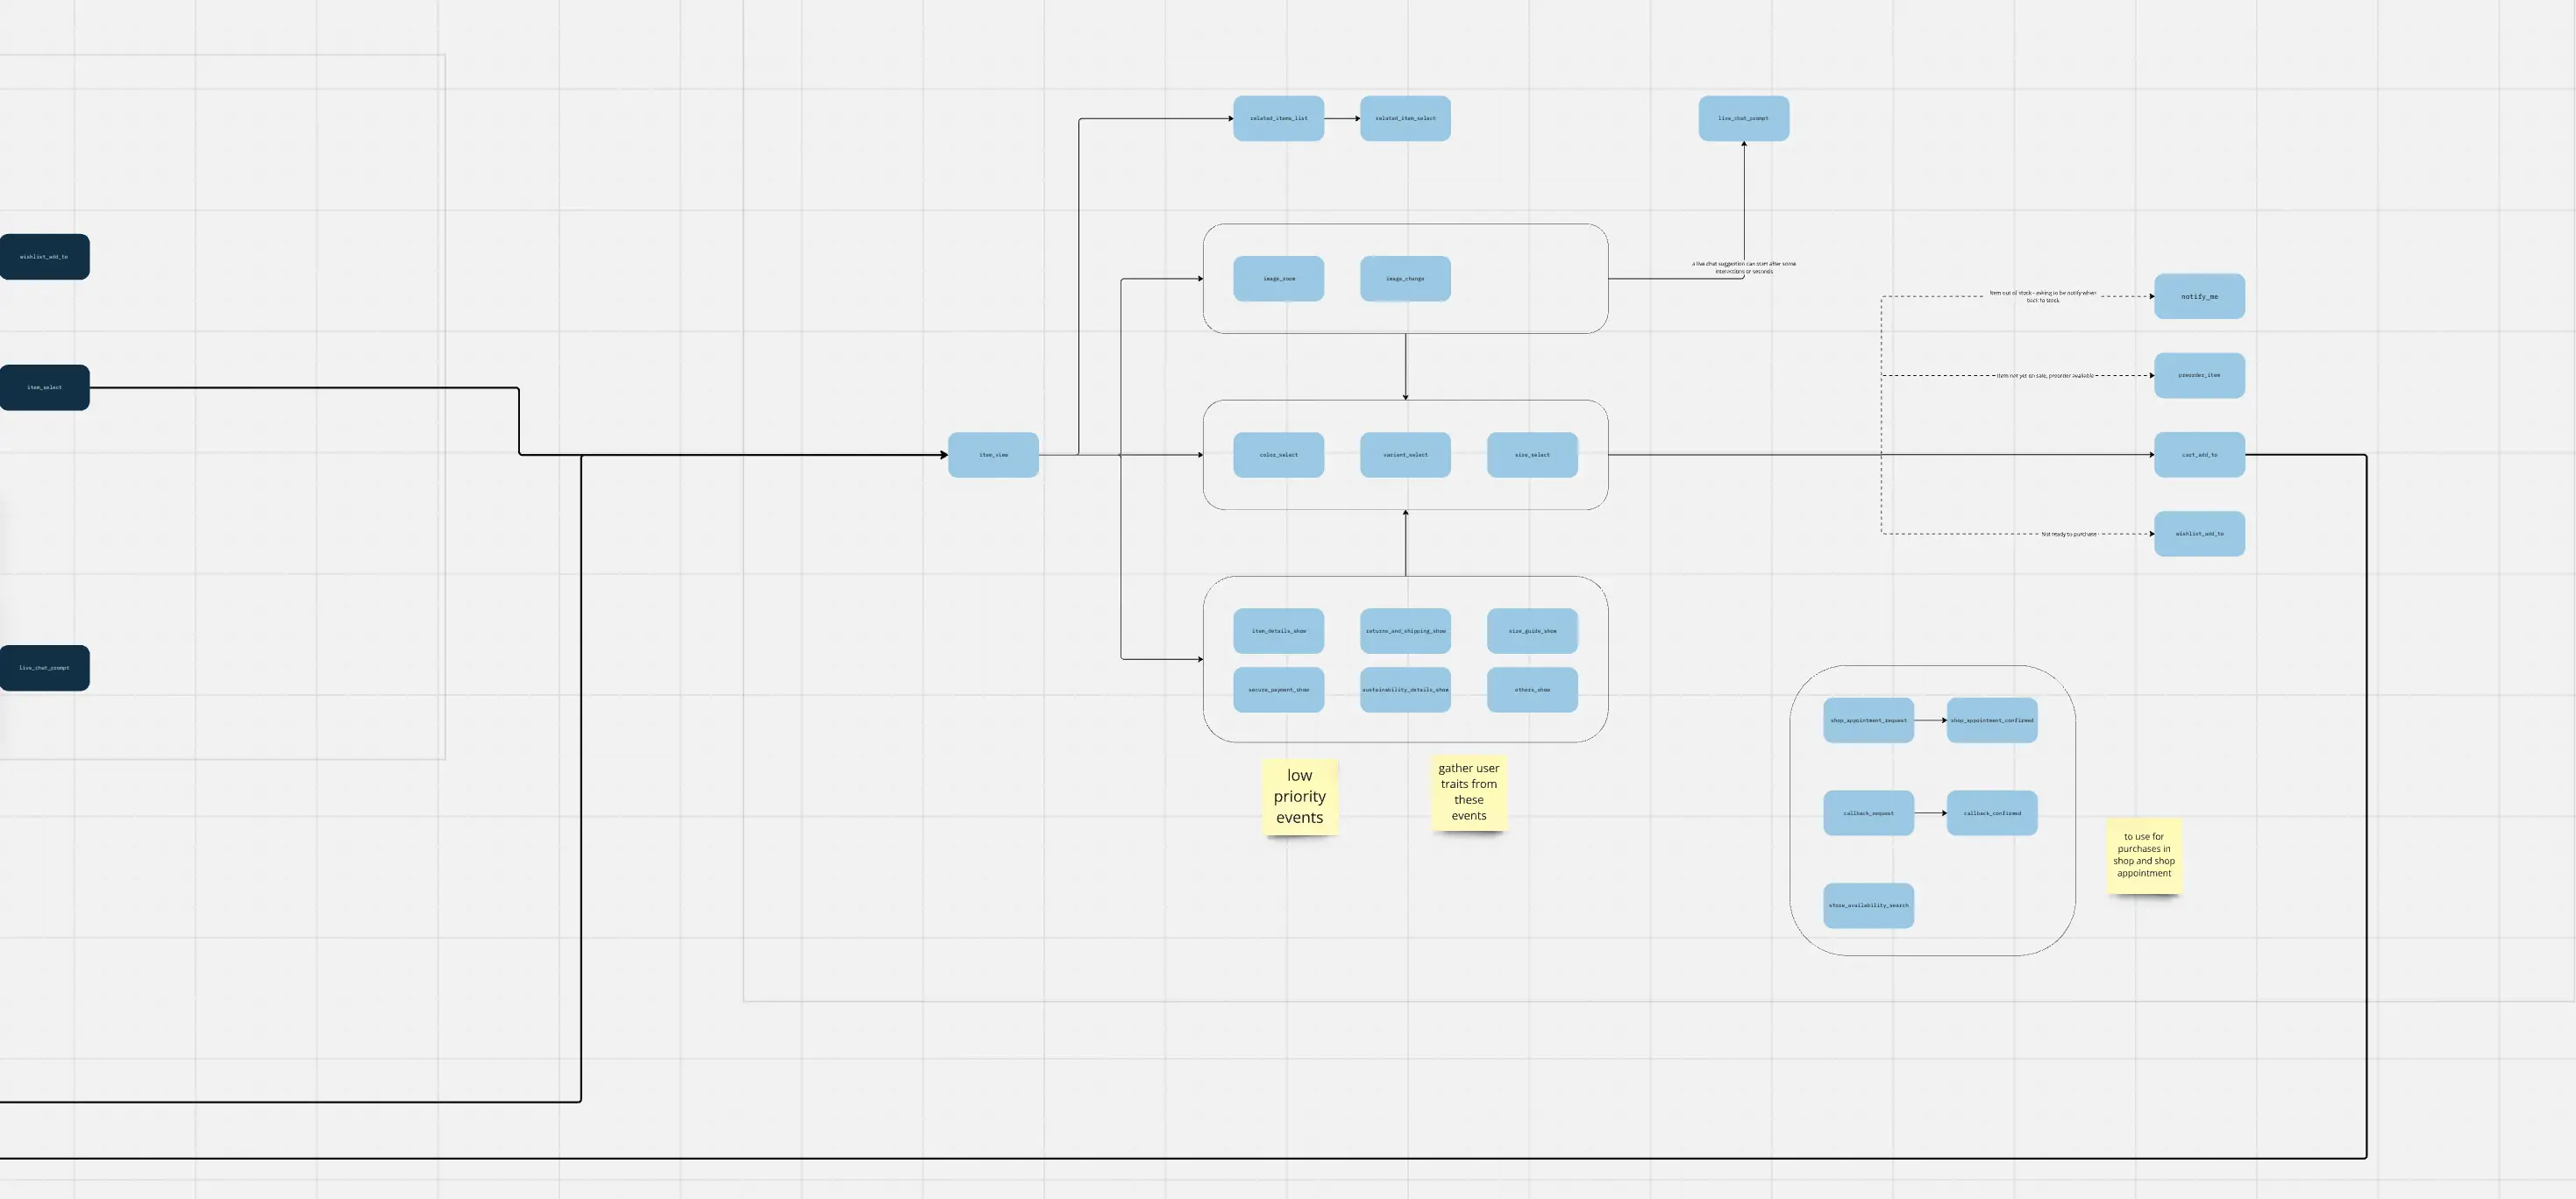Select the shop_appointment_amount node
2576x1199 pixels.
[1868, 720]
